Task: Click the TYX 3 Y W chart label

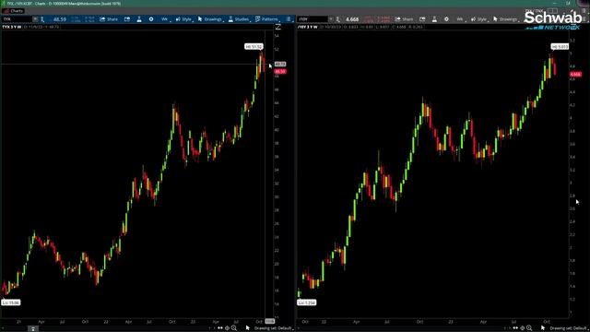Action: tap(12, 27)
